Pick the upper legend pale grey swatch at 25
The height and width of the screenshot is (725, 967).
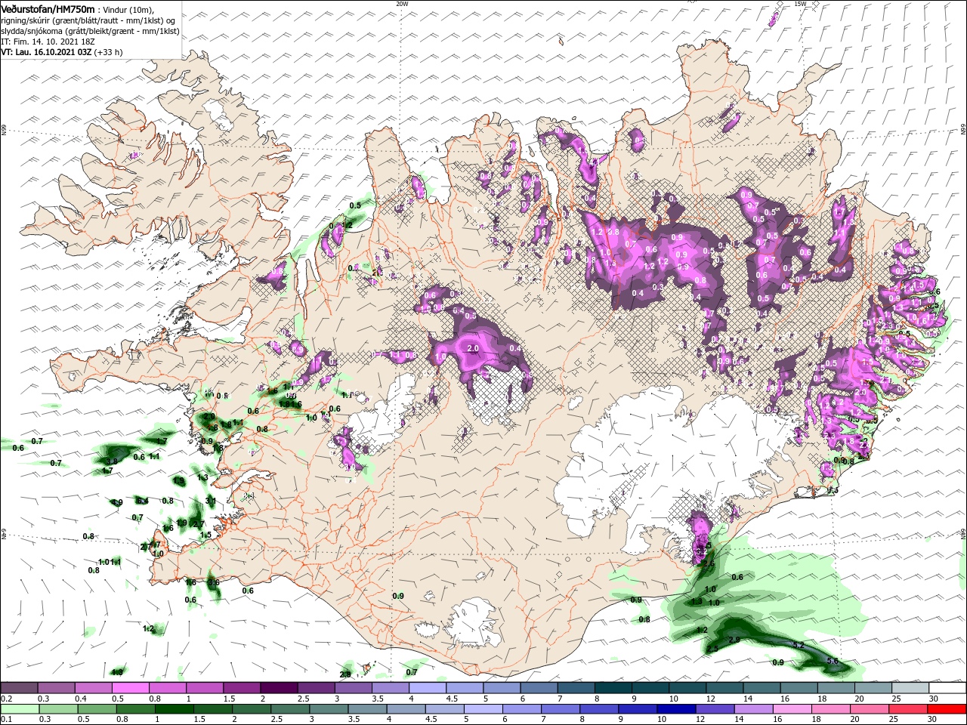[x=910, y=688]
